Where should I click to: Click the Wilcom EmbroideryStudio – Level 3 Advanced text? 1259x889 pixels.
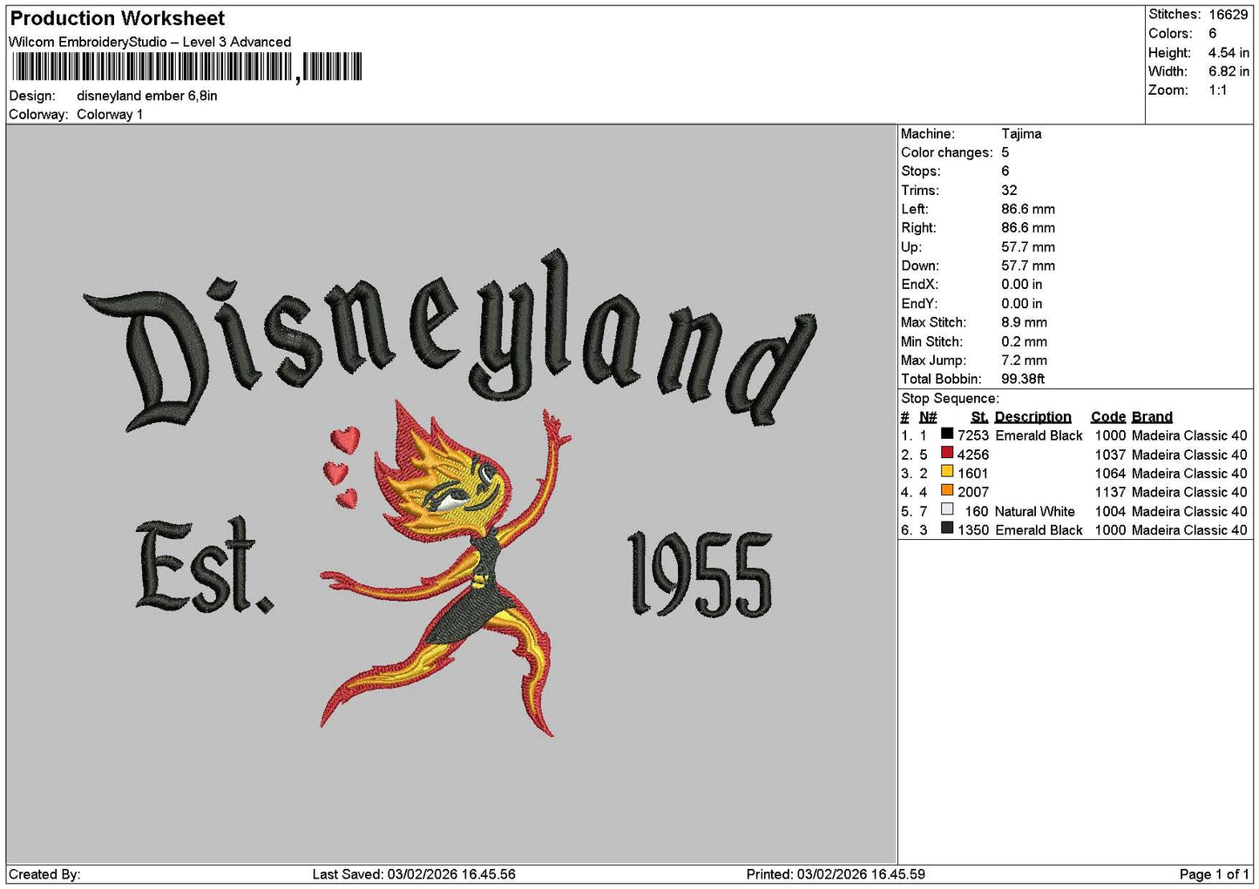coord(150,42)
